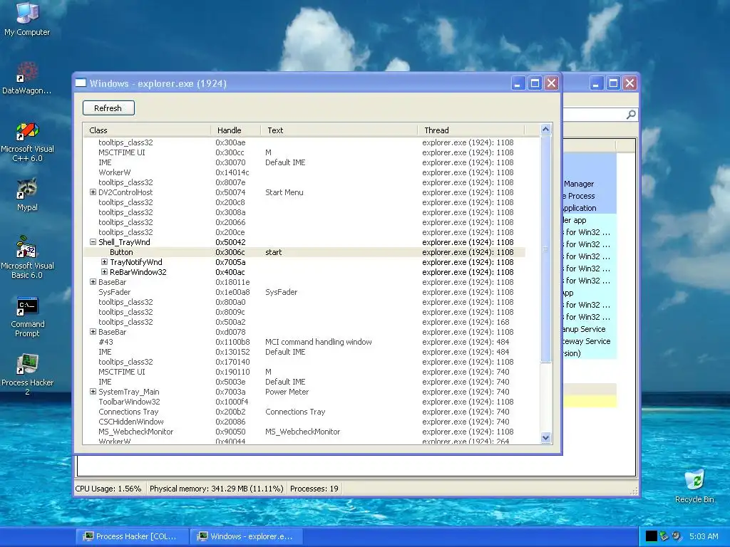Select the Microsoft Visual C++ 6.0 icon
Viewport: 730px width, 547px height.
click(27, 140)
